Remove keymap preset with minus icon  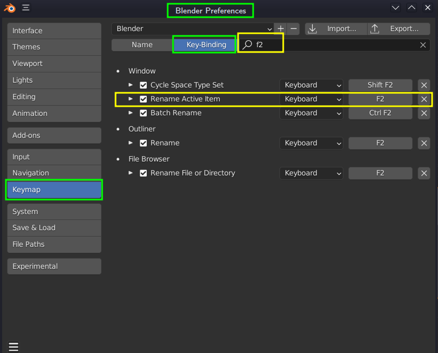click(293, 29)
